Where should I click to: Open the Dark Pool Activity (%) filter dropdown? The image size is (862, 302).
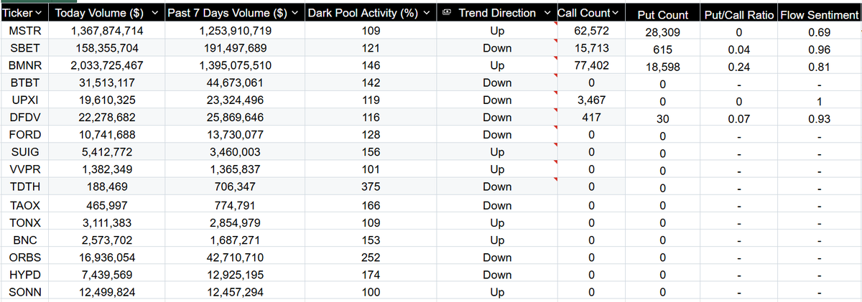[x=427, y=13]
